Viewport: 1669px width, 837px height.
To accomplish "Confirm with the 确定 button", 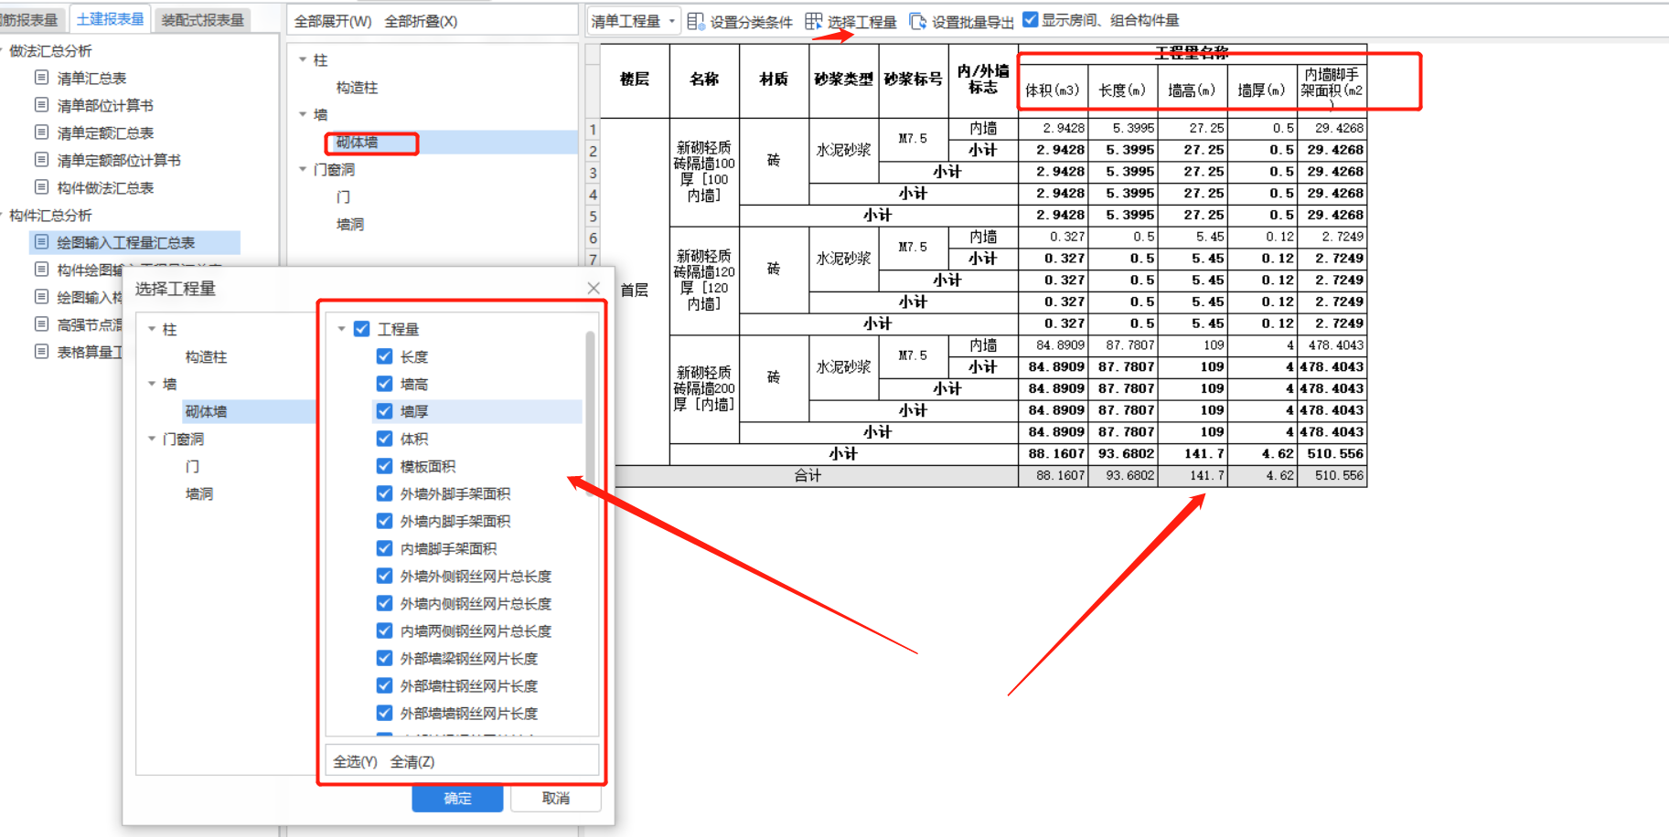I will 457,798.
